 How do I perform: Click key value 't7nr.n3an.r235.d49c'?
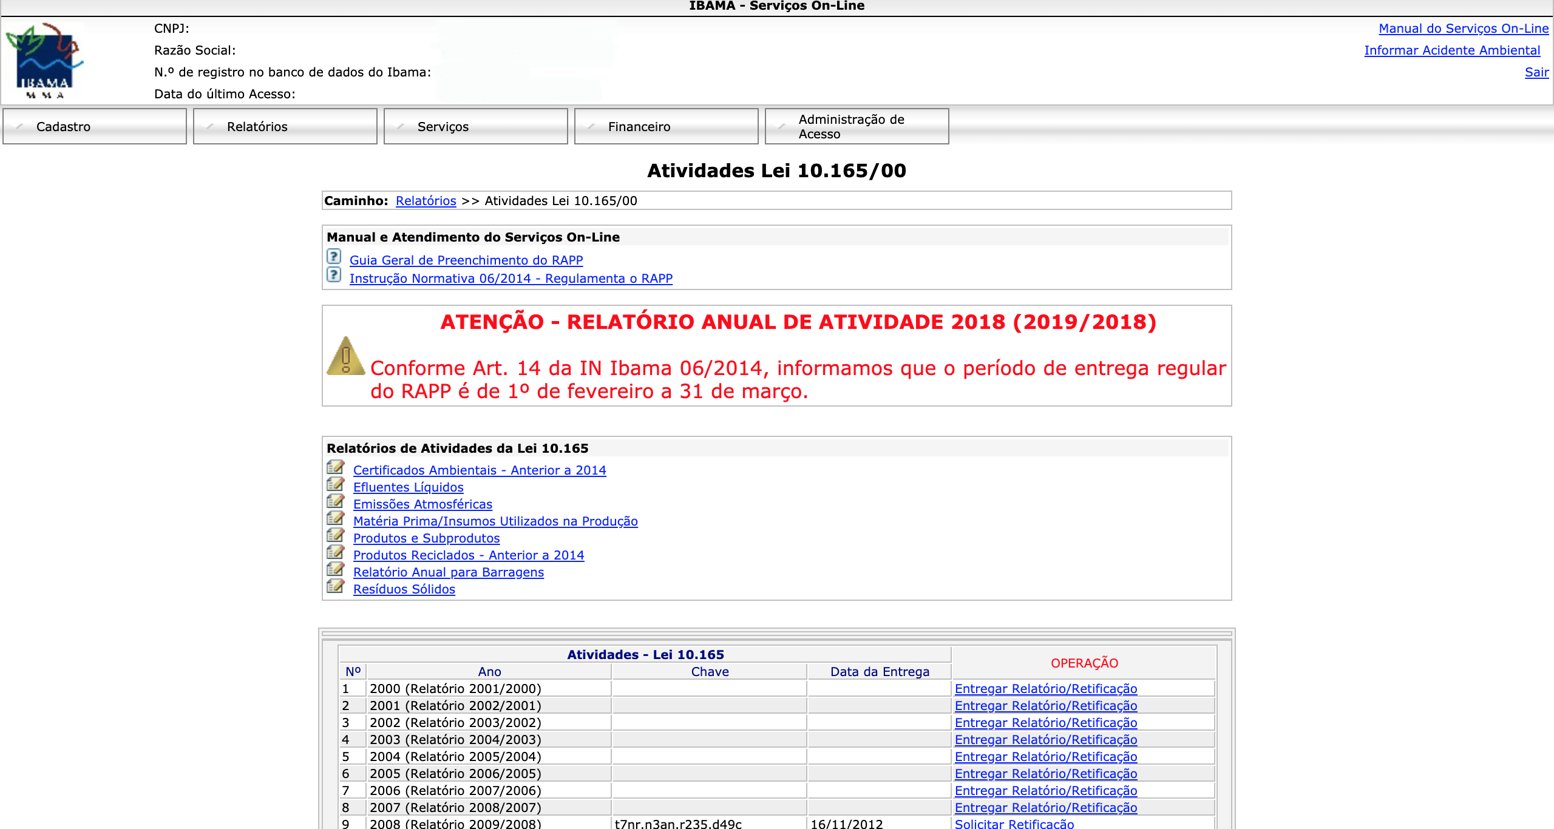click(x=678, y=824)
